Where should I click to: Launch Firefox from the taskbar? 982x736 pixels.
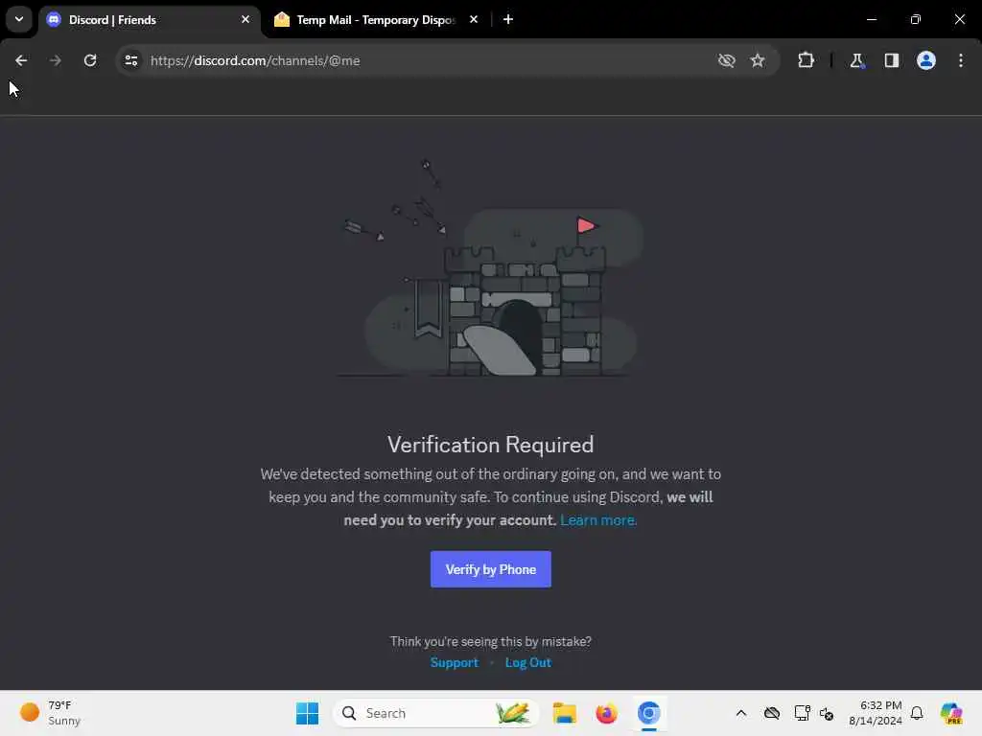(606, 713)
